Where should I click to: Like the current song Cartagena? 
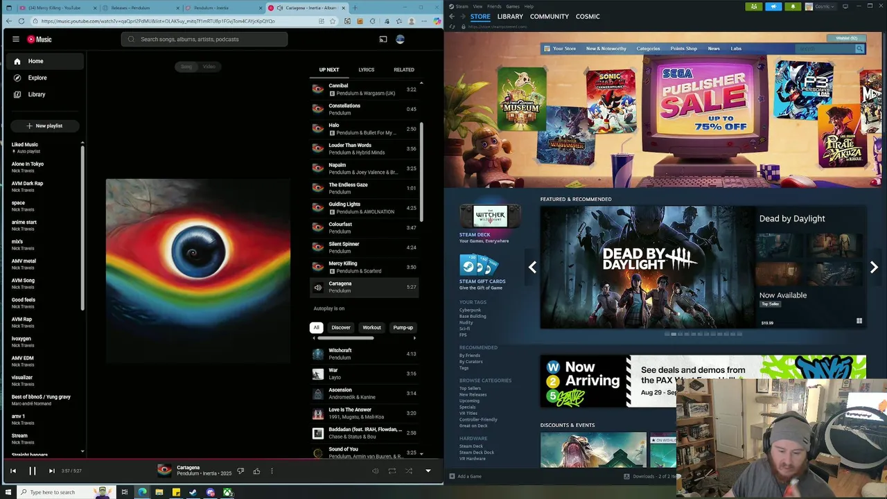click(x=256, y=471)
